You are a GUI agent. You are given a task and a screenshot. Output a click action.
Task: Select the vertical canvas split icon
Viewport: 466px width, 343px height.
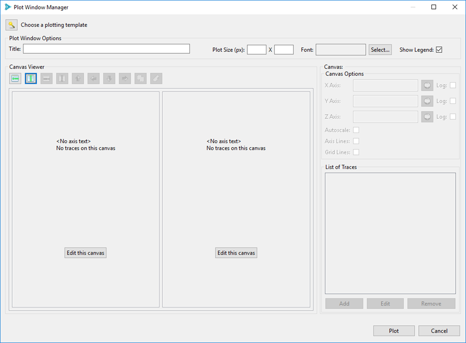[x=30, y=78]
